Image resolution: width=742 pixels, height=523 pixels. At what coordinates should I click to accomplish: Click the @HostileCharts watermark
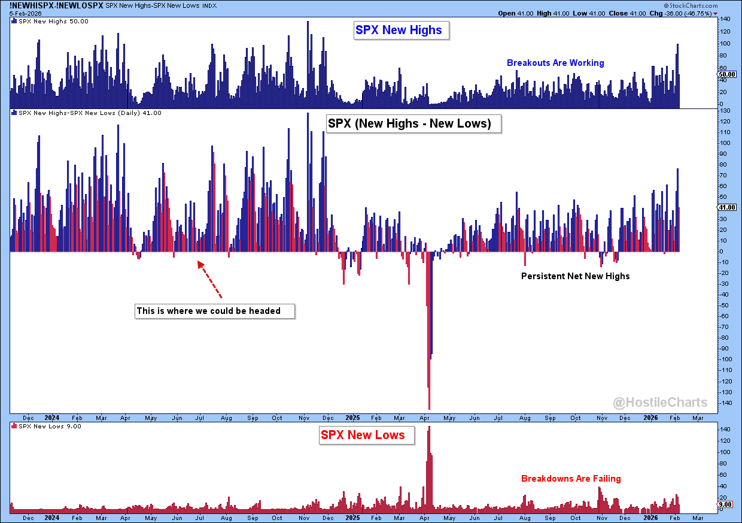[659, 403]
